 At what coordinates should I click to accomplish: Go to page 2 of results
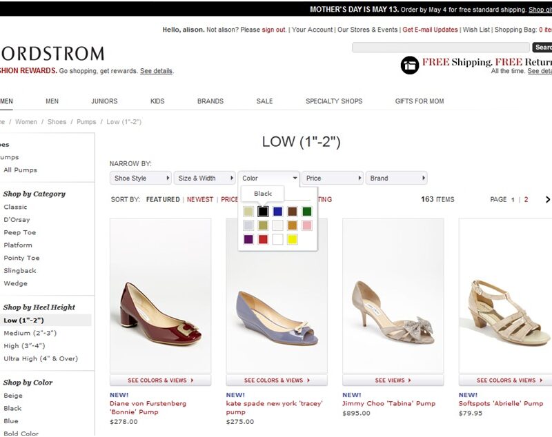click(x=526, y=200)
